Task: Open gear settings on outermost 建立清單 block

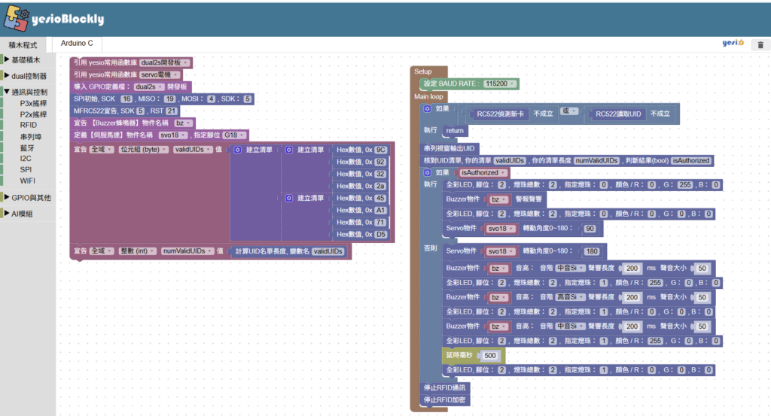Action: (237, 150)
